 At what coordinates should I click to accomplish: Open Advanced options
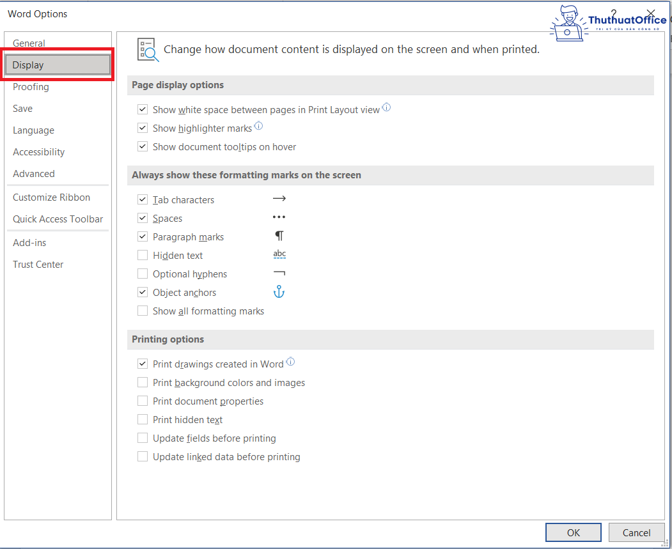point(34,174)
